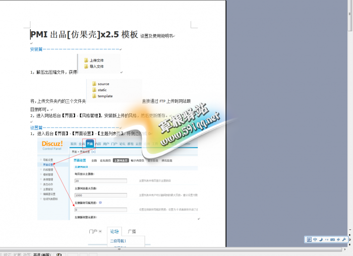The height and width of the screenshot is (256, 353).
Task: Click the 英语(美国) language indicator in status bar
Action: (x=42, y=254)
